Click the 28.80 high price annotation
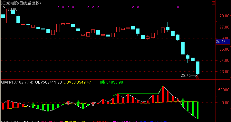Screen dimensions: 231x122 click(x=12, y=9)
